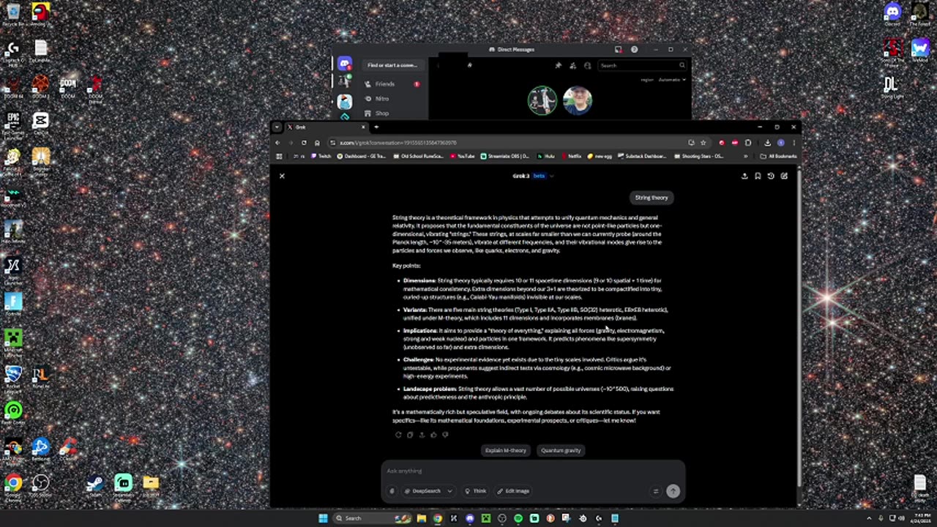Open the Chrome apps grid in bookmarks bar
Screen dimensions: 937x527
(x=279, y=156)
